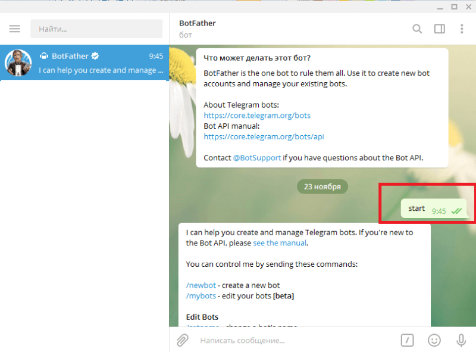
Task: Open the core.telegram.org/bots link
Action: [x=257, y=116]
